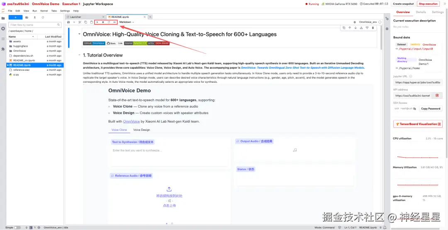Screen dimensions: 448x230
Task: Open the OmniVoice_env kernel selector
Action: pyautogui.click(x=368, y=22)
